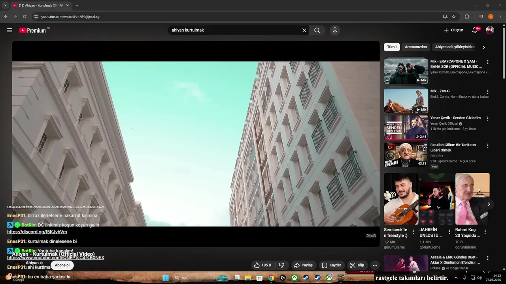Open the Rahmi Koç short thumbnail

click(x=472, y=199)
